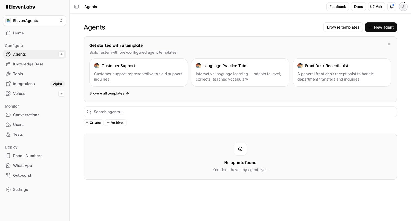The width and height of the screenshot is (411, 221).
Task: Open Users under Monitor
Action: point(35,125)
